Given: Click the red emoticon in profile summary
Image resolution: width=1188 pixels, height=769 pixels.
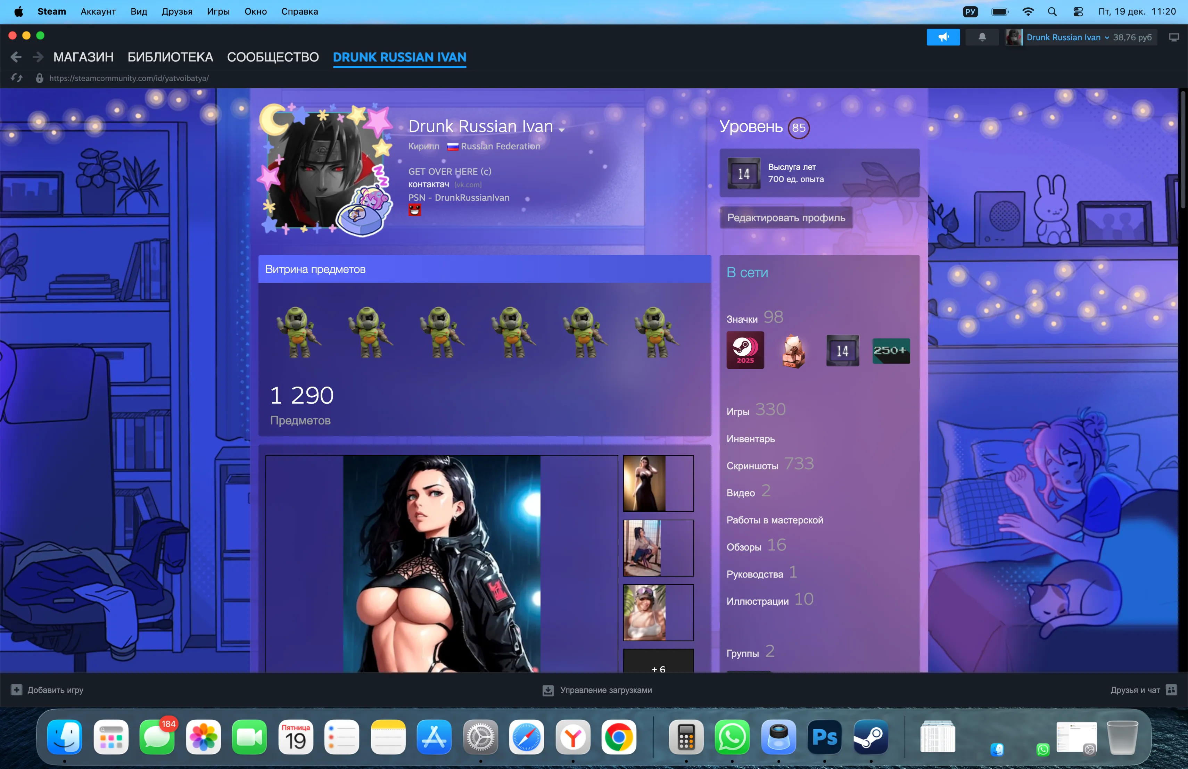Looking at the screenshot, I should click(414, 210).
